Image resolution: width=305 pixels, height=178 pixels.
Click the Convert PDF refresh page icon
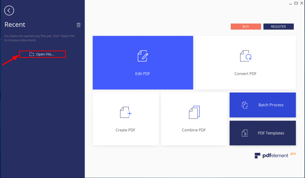(x=245, y=56)
